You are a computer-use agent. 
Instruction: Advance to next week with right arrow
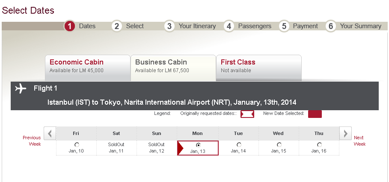tap(345, 133)
